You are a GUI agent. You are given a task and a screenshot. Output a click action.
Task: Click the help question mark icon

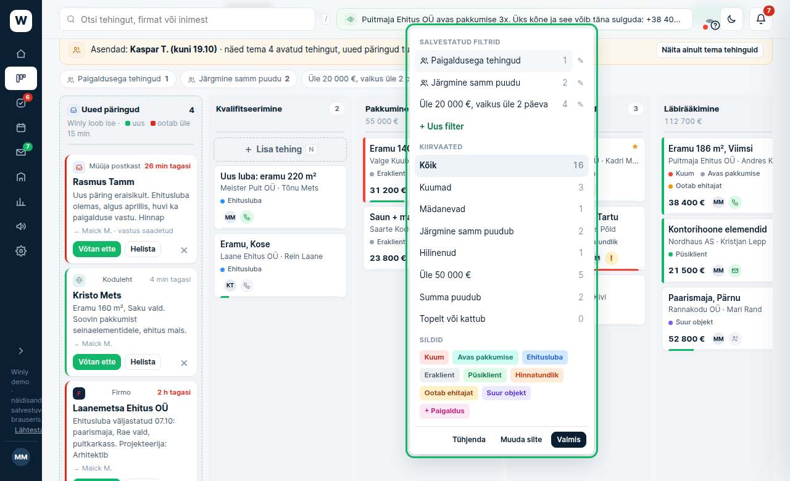(x=715, y=25)
